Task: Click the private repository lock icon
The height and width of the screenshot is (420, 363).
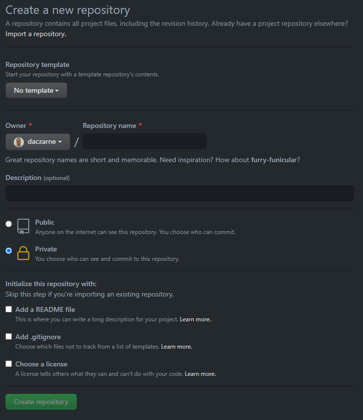Action: 23,253
